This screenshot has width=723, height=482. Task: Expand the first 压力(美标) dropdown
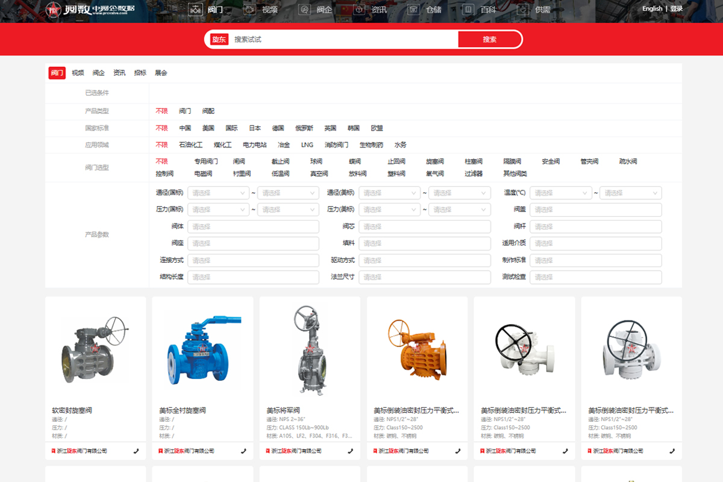[389, 210]
